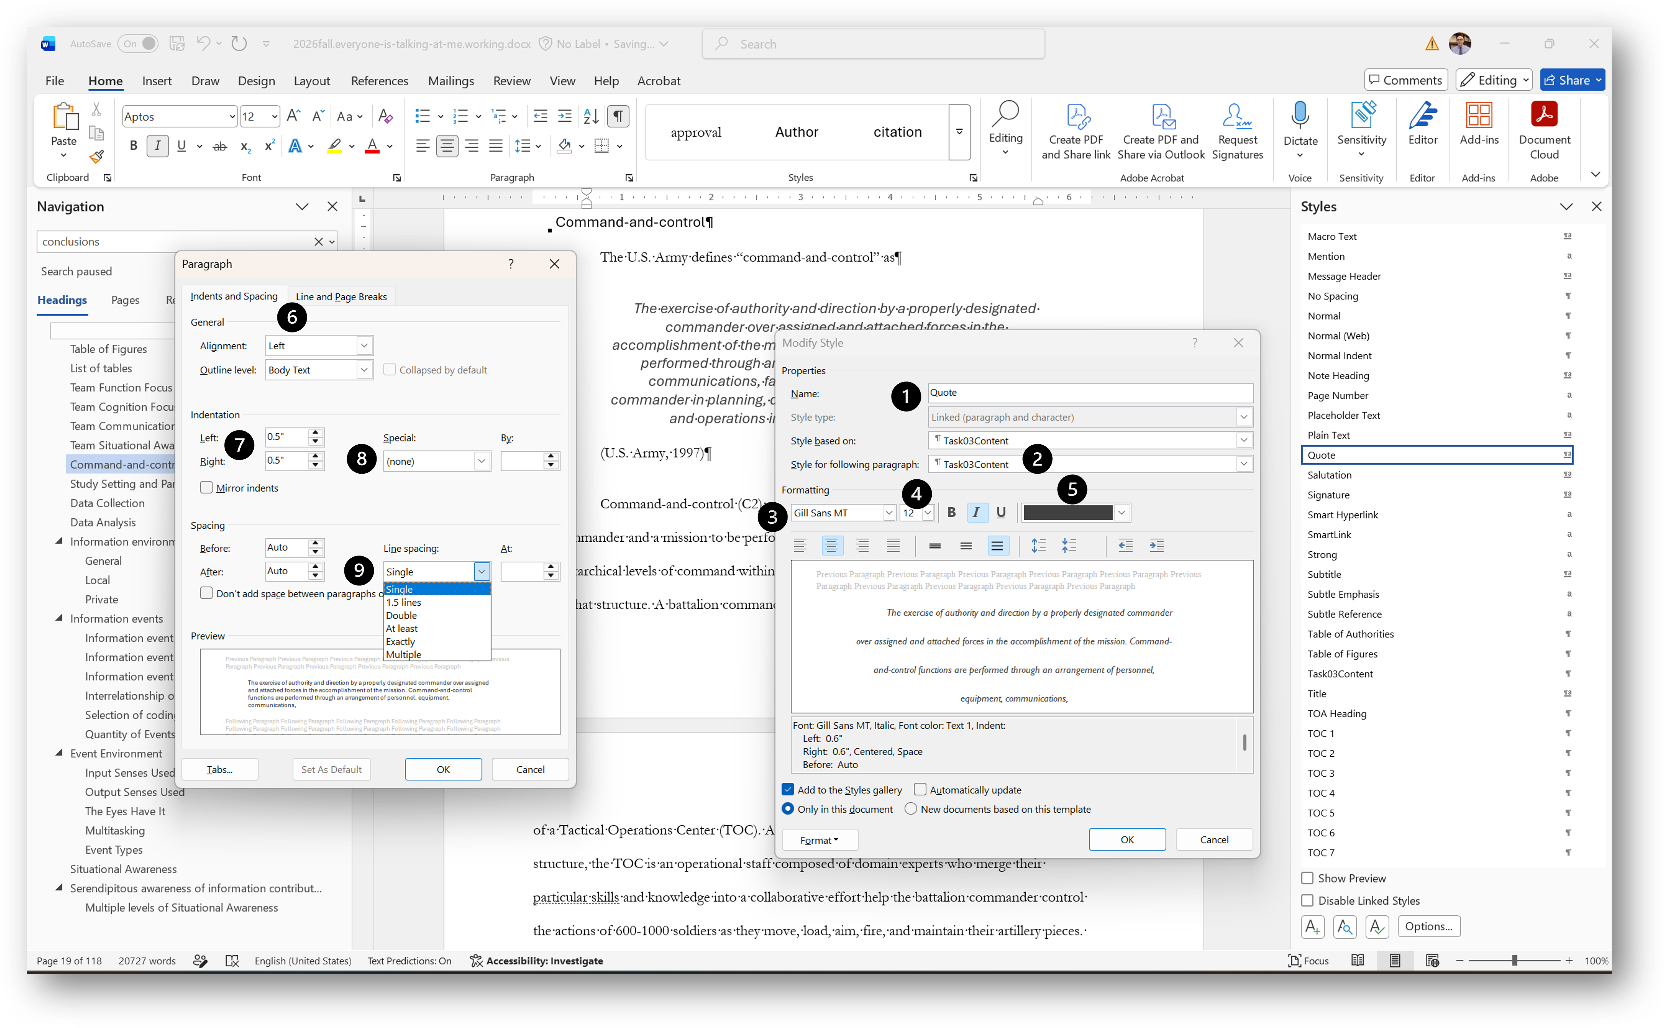1666x1028 pixels.
Task: Click the Comments button
Action: pos(1405,80)
